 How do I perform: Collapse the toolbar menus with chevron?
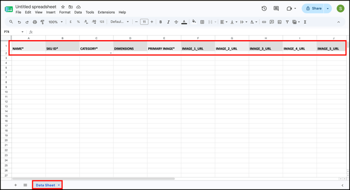pos(339,22)
